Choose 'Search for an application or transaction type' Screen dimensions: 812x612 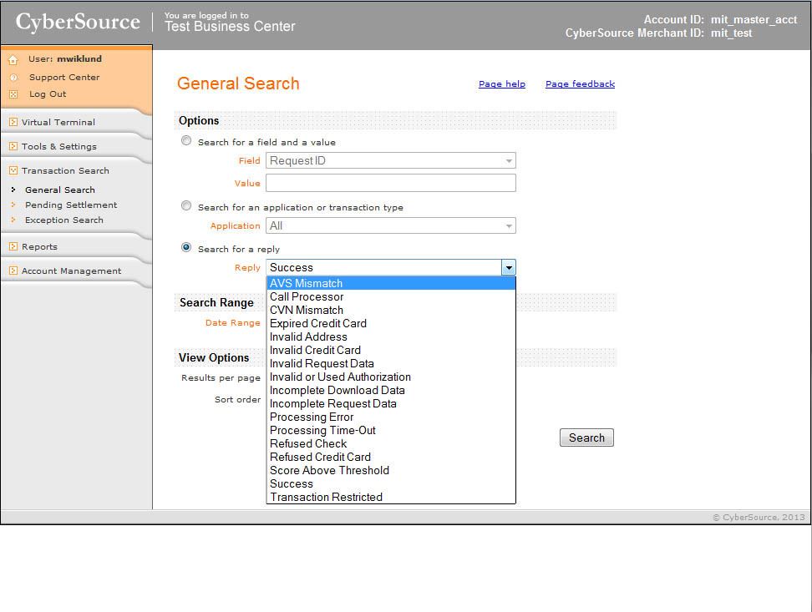[186, 206]
